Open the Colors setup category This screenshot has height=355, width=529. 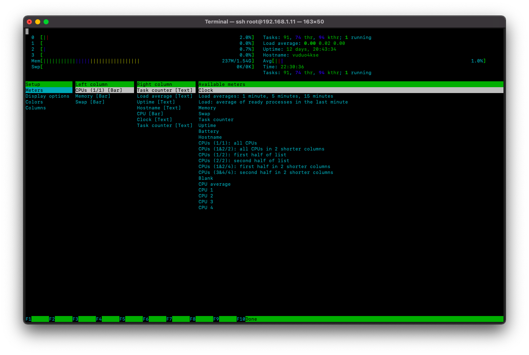(34, 102)
